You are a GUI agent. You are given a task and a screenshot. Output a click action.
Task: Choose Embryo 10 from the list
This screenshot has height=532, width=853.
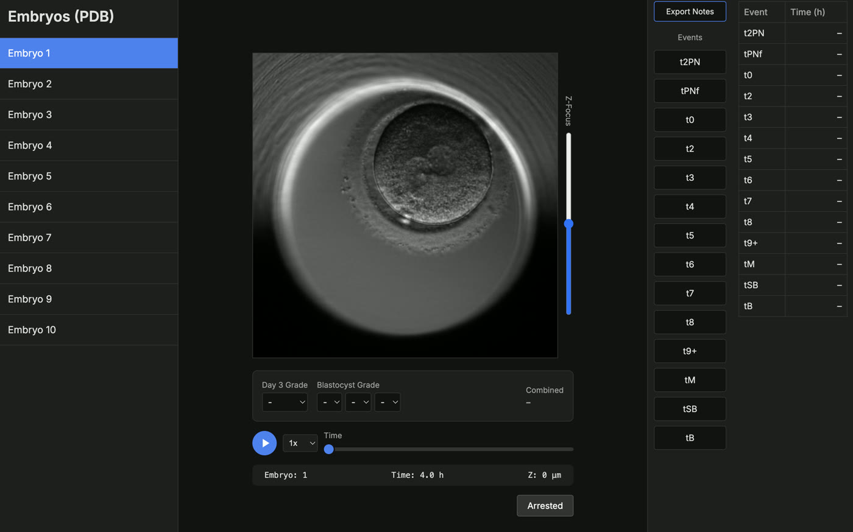(89, 330)
